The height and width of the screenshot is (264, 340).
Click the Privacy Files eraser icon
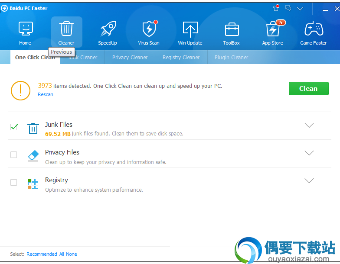[x=33, y=156]
